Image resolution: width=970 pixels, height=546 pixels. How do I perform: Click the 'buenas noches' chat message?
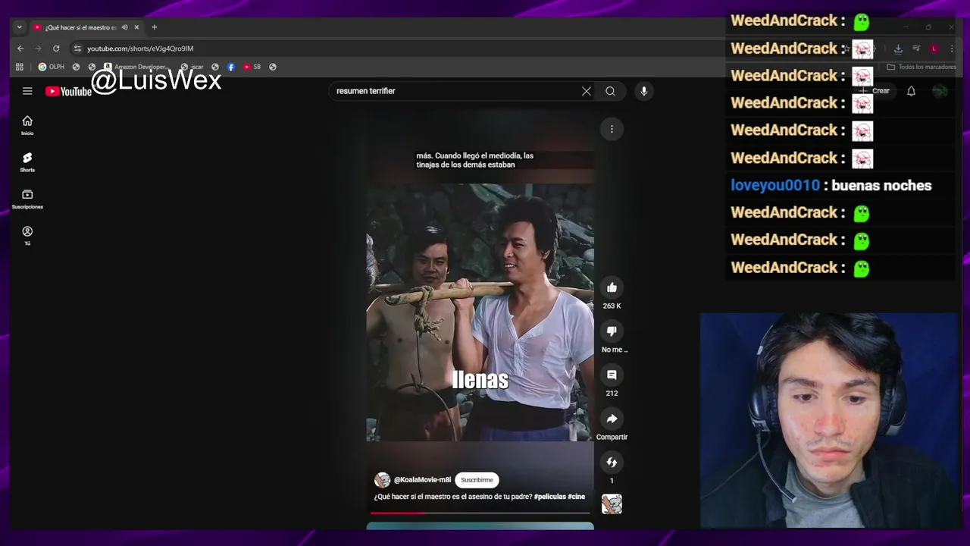[x=881, y=185]
